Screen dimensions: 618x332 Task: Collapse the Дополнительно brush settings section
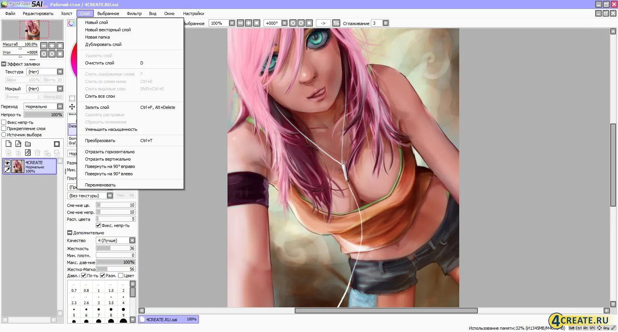(70, 233)
